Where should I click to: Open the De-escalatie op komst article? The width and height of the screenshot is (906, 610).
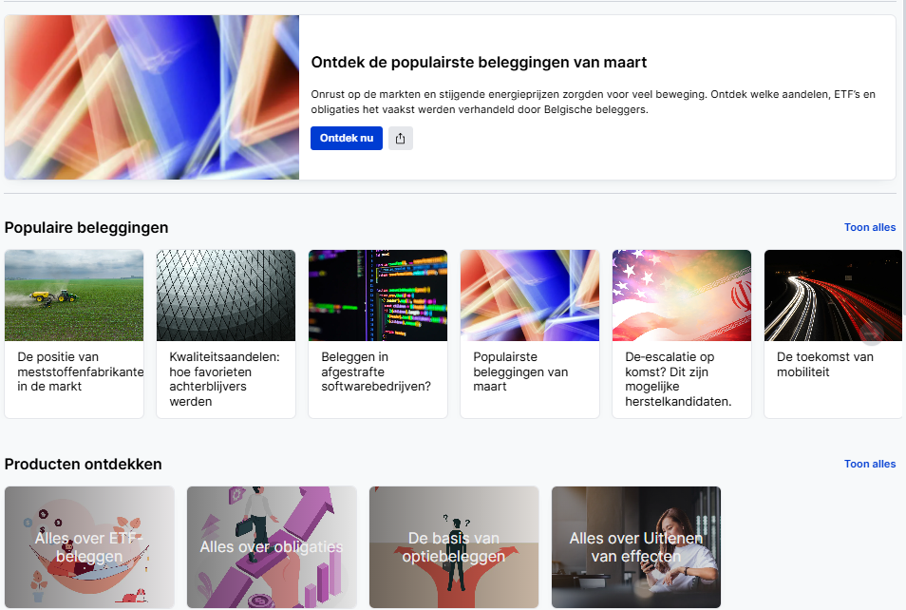coord(682,334)
